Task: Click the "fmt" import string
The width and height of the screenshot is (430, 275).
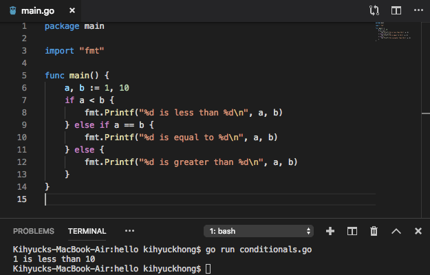Action: (92, 51)
